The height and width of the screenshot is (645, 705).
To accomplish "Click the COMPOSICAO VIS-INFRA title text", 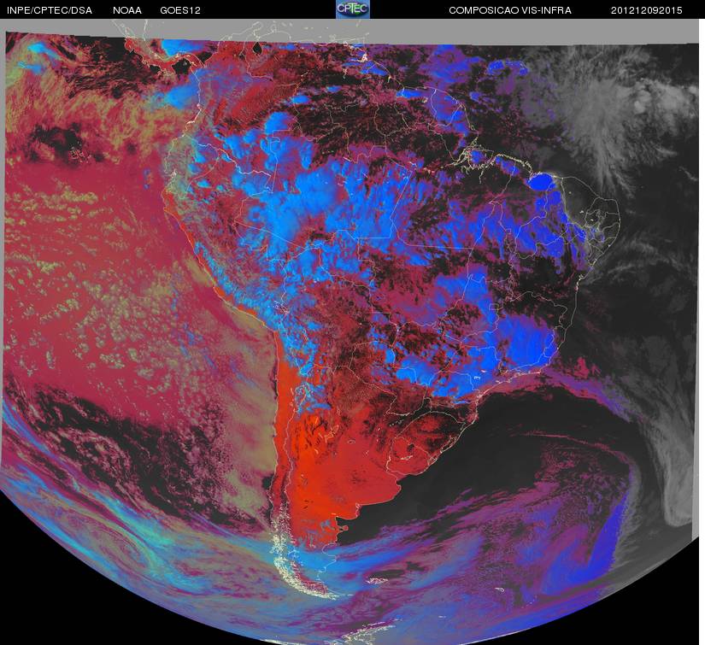I will point(510,10).
